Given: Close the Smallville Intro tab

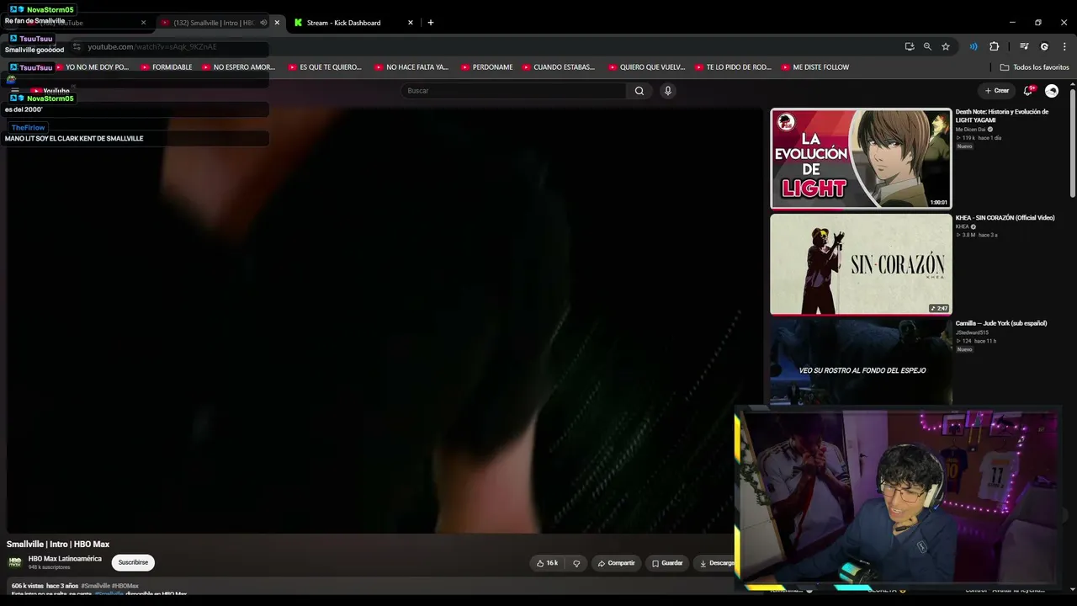Looking at the screenshot, I should [x=277, y=23].
